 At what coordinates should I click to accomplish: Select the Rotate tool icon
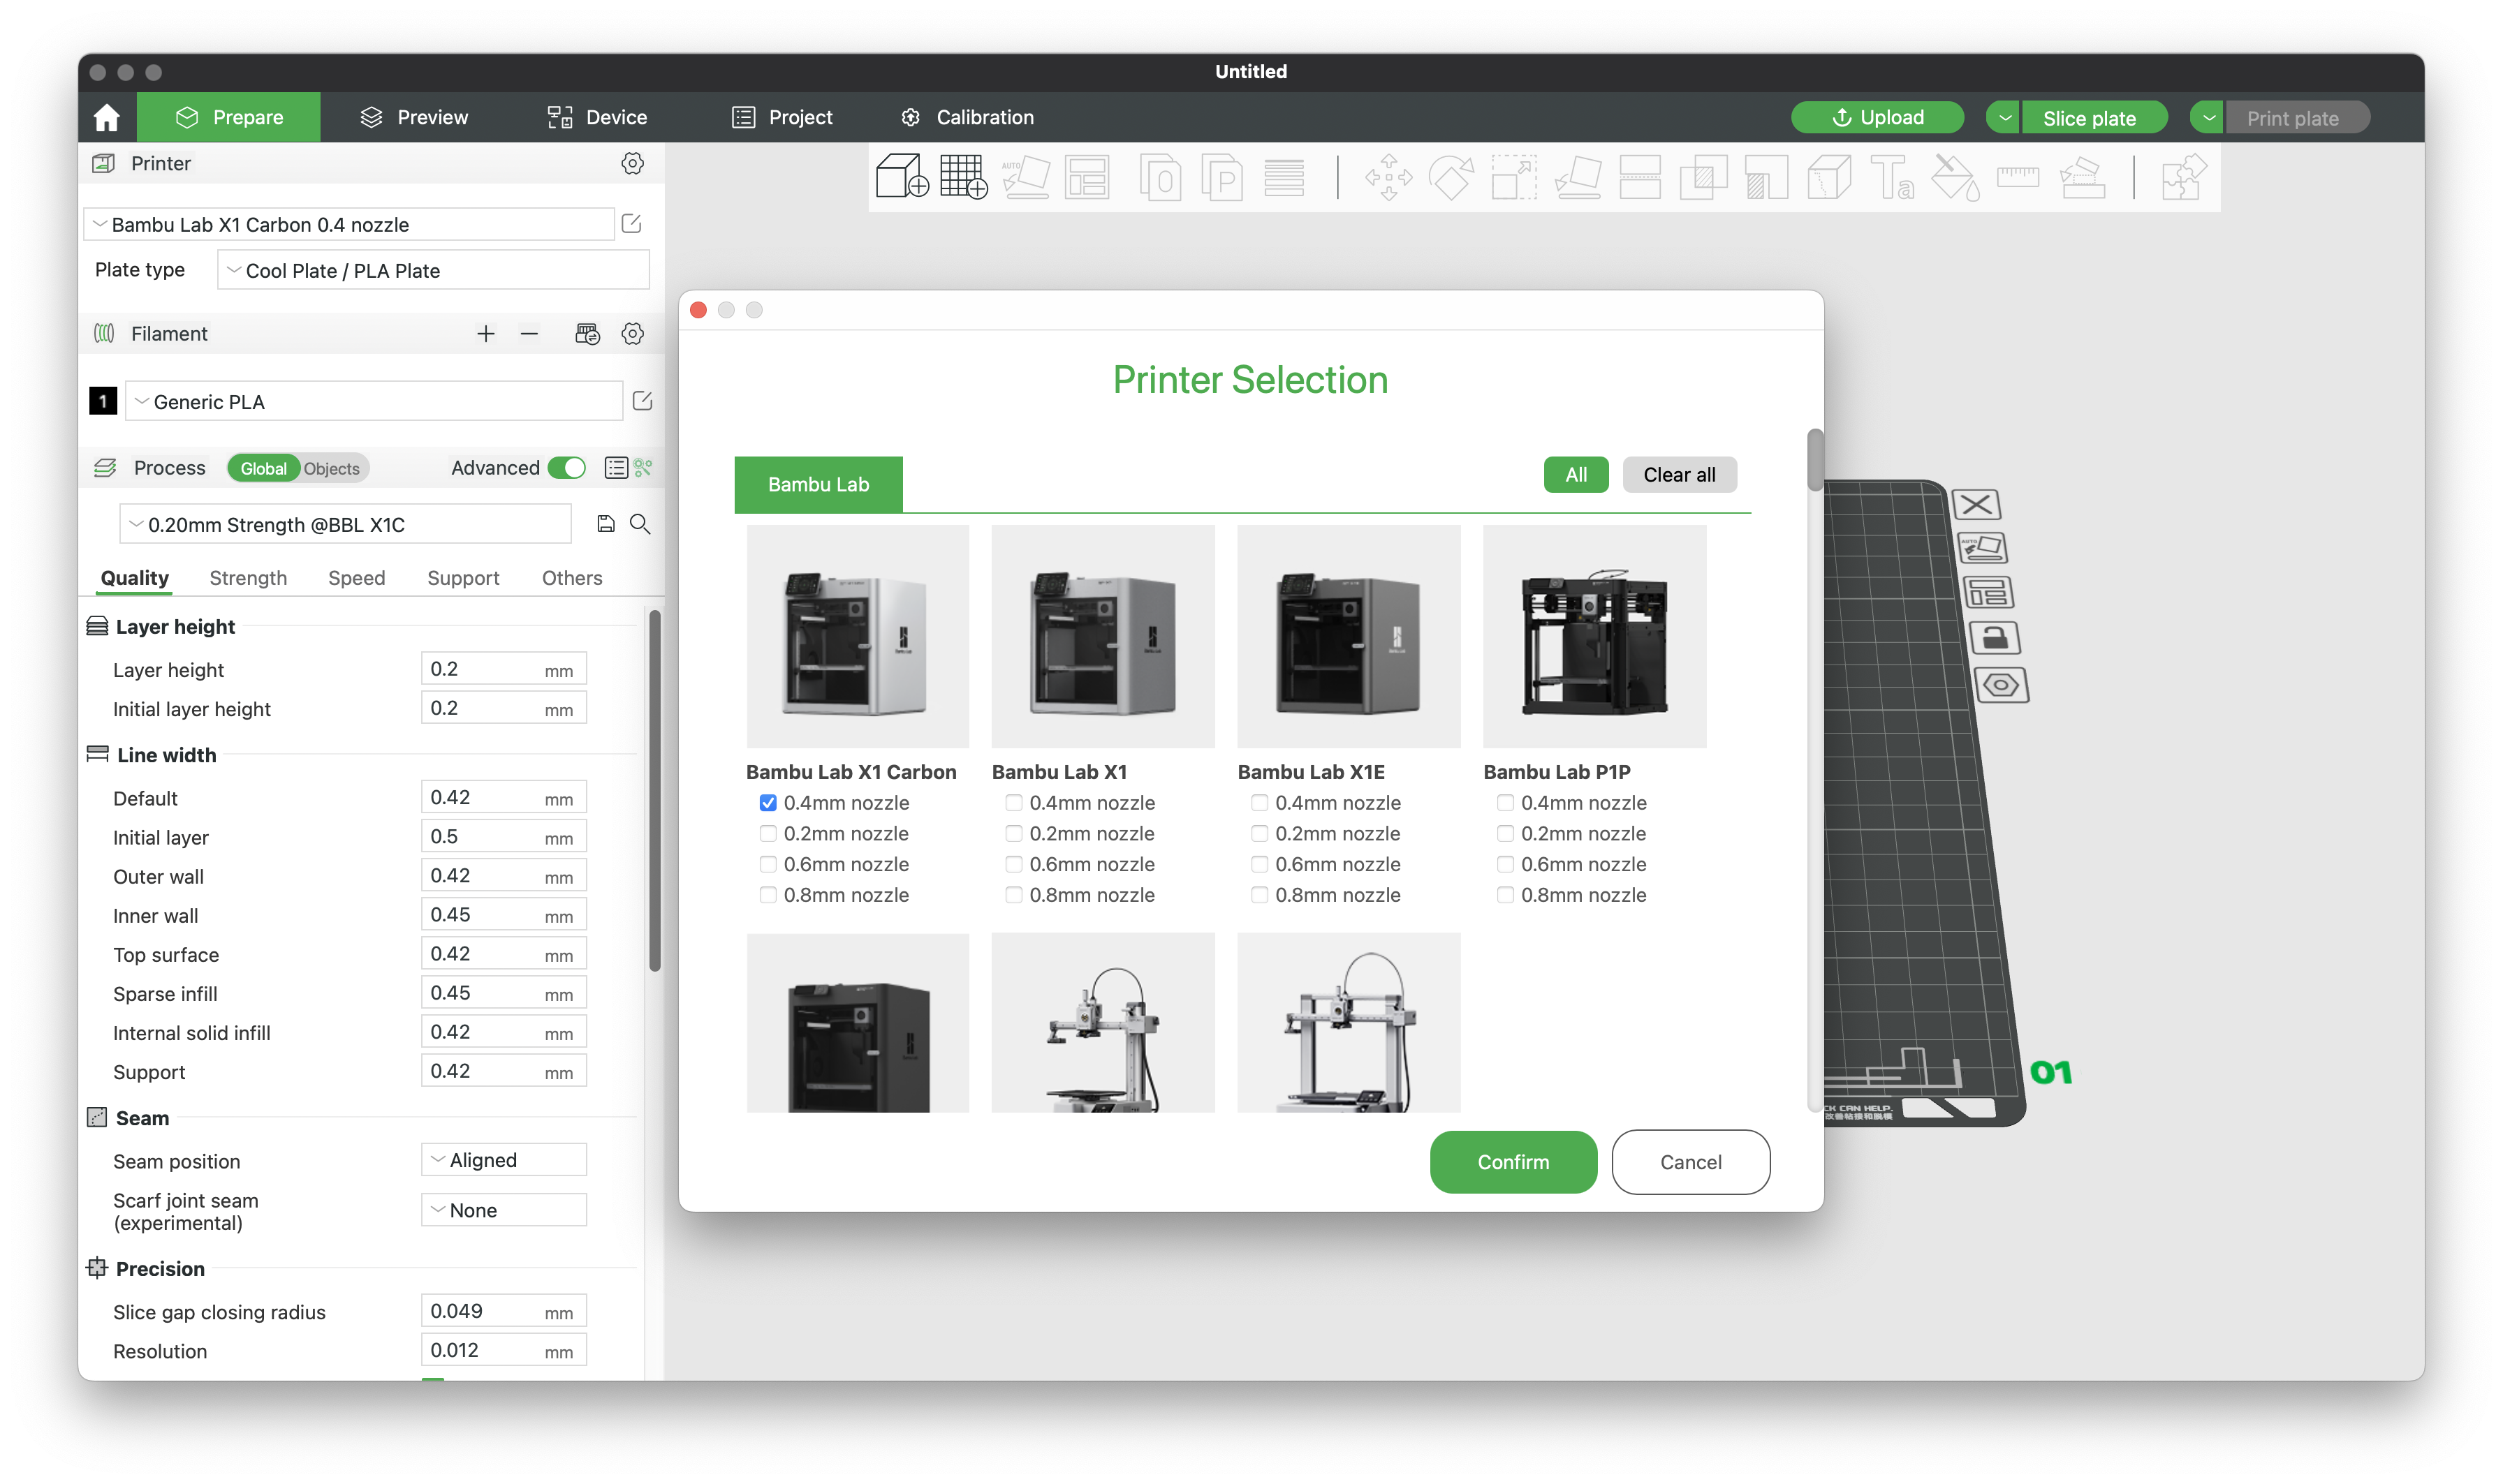tap(1451, 177)
